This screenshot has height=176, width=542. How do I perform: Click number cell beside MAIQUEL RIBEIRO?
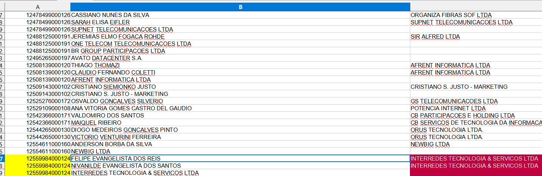pos(37,123)
